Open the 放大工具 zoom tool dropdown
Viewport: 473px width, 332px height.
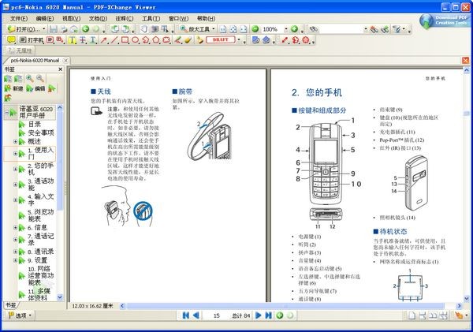pyautogui.click(x=214, y=29)
